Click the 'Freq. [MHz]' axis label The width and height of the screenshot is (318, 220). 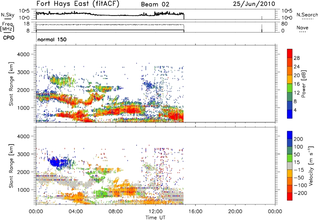[7, 27]
